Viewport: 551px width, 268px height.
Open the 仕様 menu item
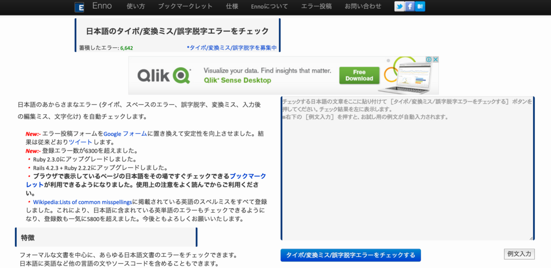click(232, 6)
